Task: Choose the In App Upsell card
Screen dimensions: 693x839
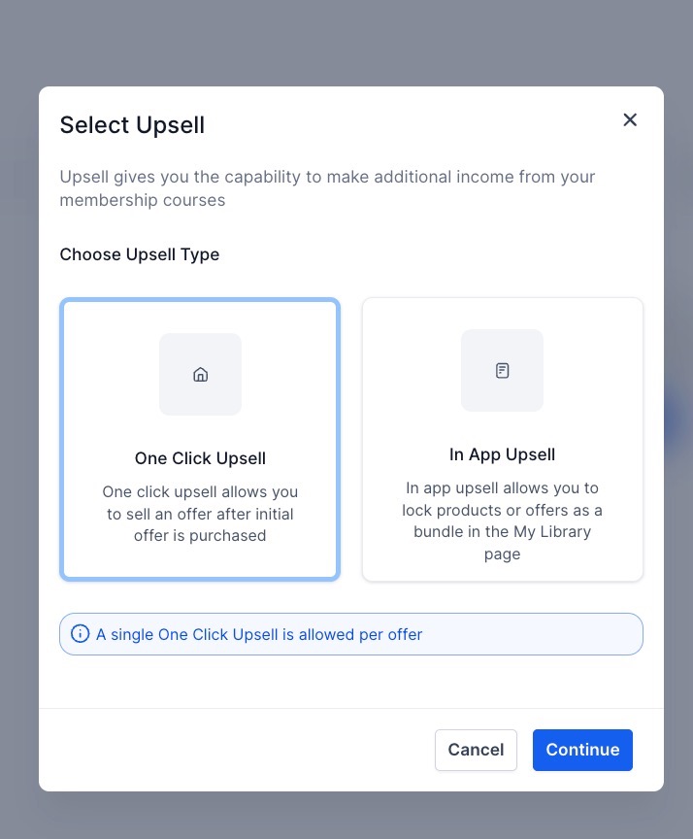Action: [502, 439]
